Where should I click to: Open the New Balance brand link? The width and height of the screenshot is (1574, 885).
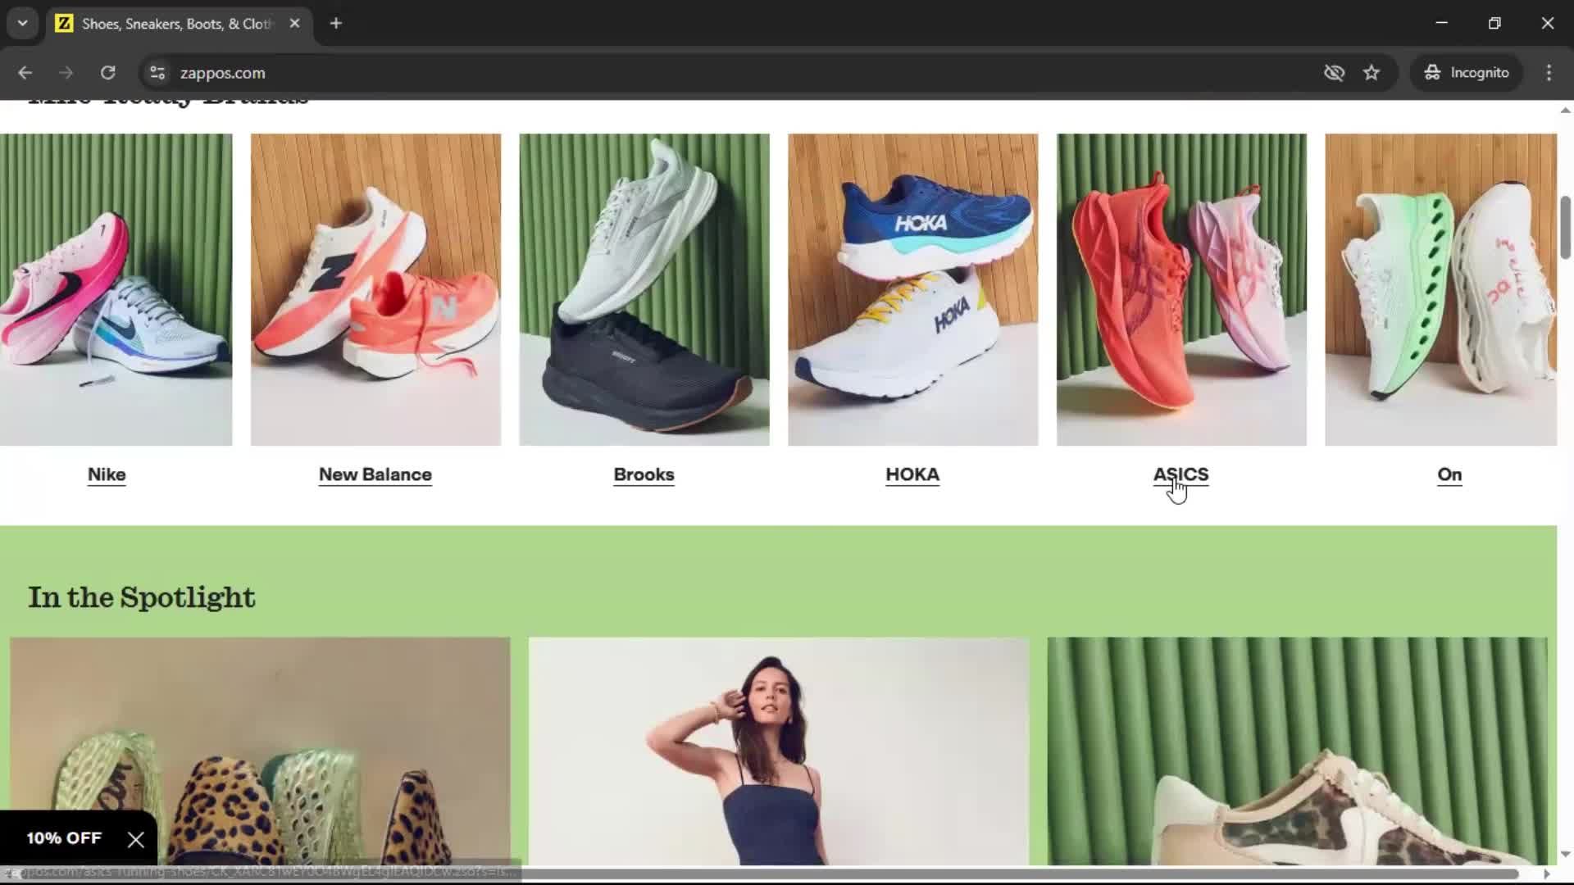tap(375, 474)
